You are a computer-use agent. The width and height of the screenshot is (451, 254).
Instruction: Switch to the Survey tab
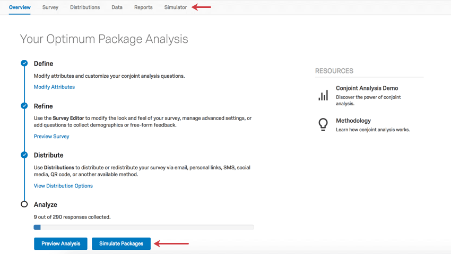click(x=50, y=7)
